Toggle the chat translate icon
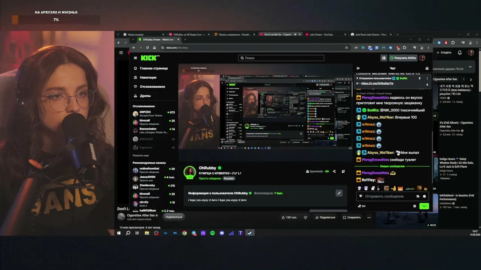Image resolution: width=481 pixels, height=270 pixels. [418, 196]
